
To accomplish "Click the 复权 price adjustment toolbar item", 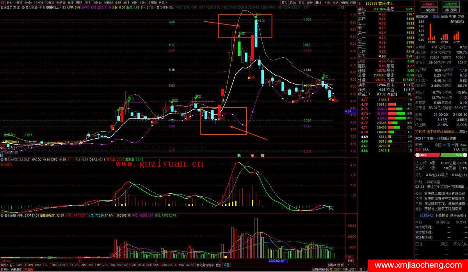I will coord(284,2).
